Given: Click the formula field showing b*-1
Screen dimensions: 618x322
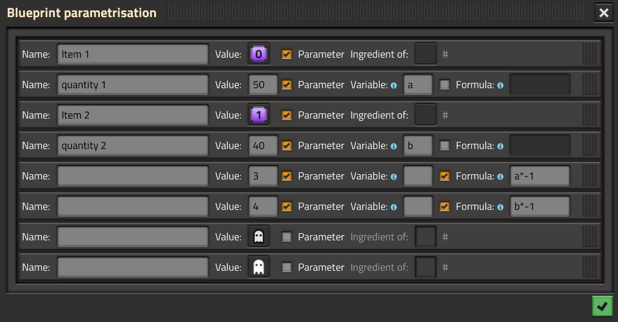Looking at the screenshot, I should (x=539, y=206).
